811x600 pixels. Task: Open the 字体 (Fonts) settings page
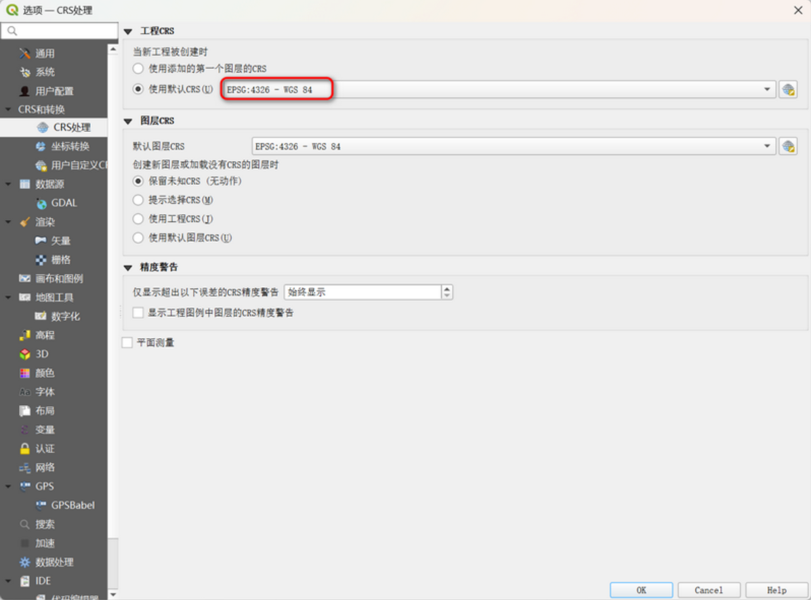(x=44, y=391)
